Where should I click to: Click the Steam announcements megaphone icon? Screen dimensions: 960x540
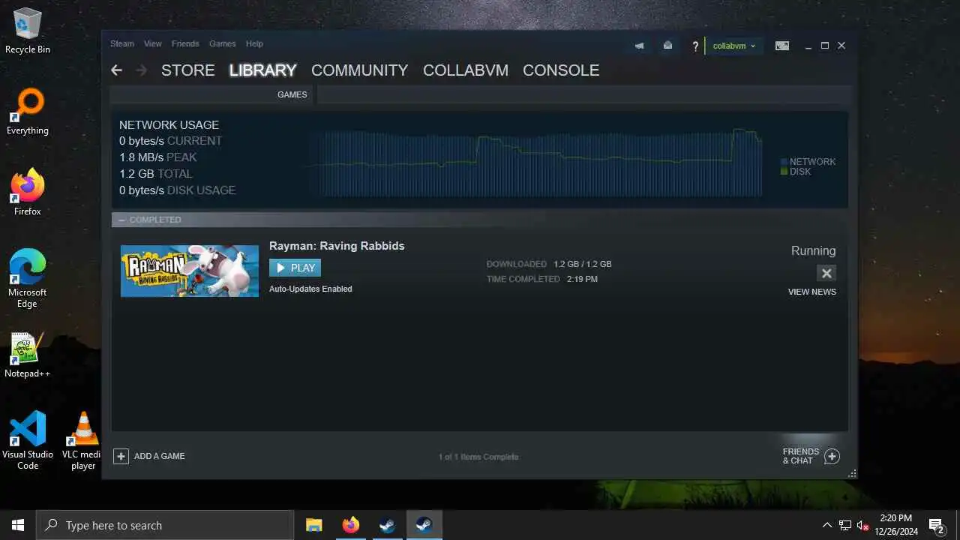(639, 46)
